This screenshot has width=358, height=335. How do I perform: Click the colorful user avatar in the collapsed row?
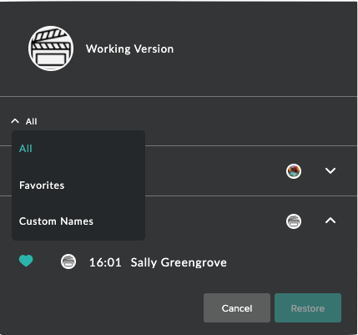click(294, 171)
